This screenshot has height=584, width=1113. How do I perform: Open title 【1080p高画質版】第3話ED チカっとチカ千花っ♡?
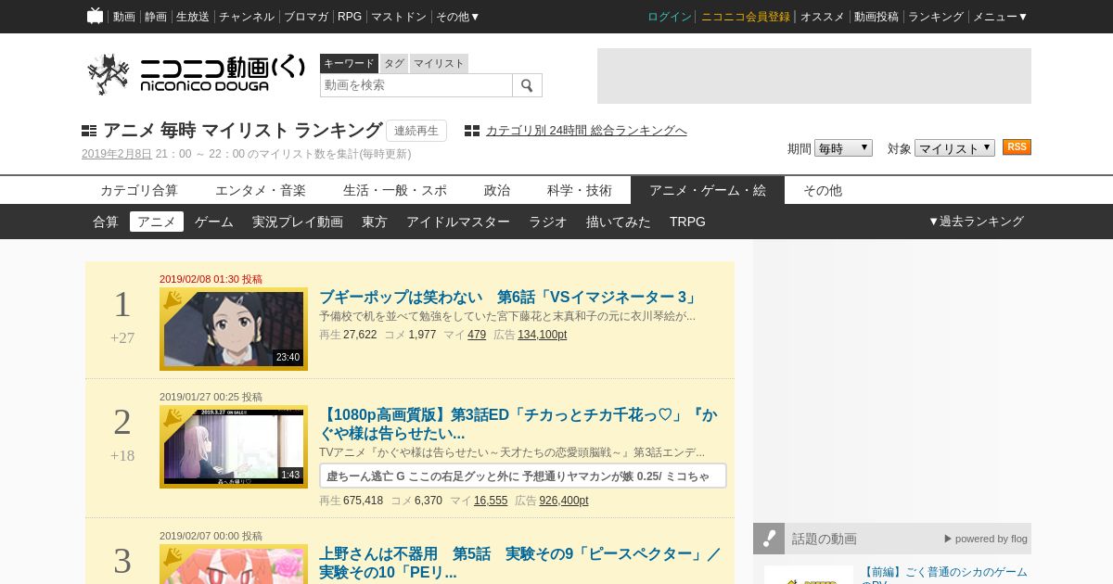click(x=519, y=424)
